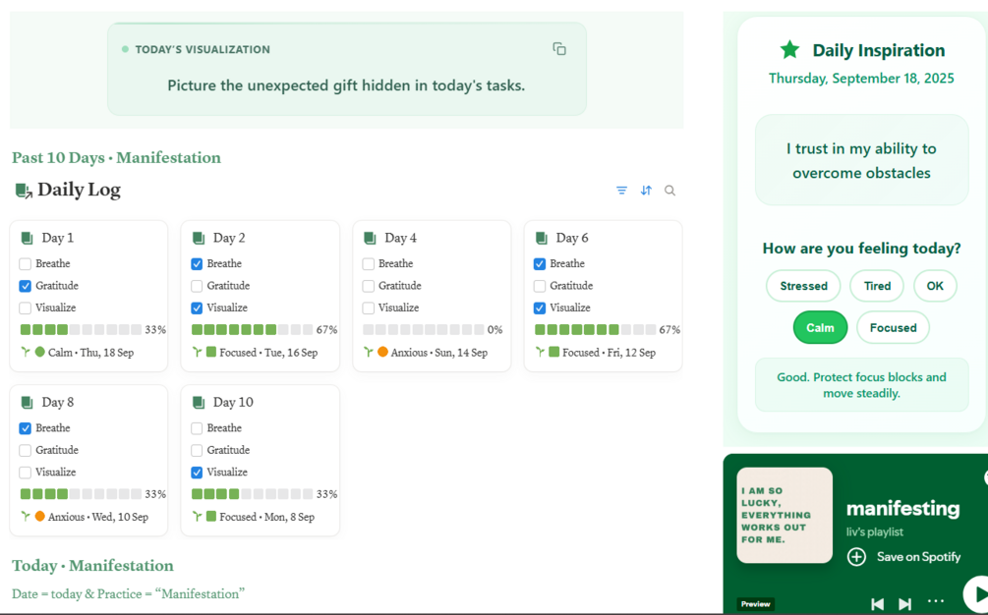This screenshot has height=615, width=988.
Task: Click the manifesting playlist cover art
Action: [x=784, y=516]
